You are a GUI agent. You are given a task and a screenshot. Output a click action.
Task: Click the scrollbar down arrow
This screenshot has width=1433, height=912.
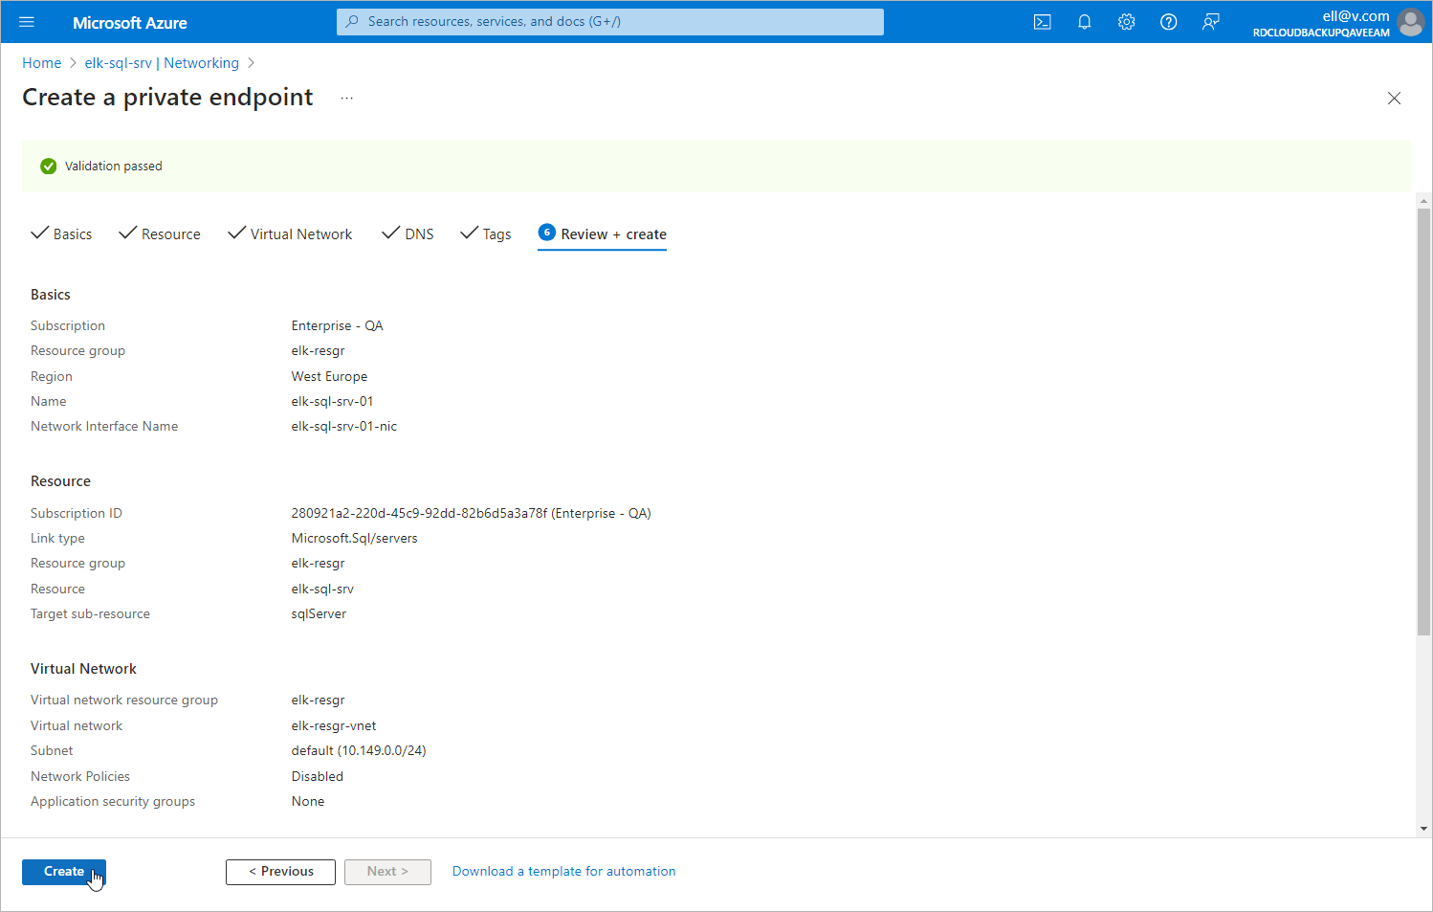pos(1424,829)
